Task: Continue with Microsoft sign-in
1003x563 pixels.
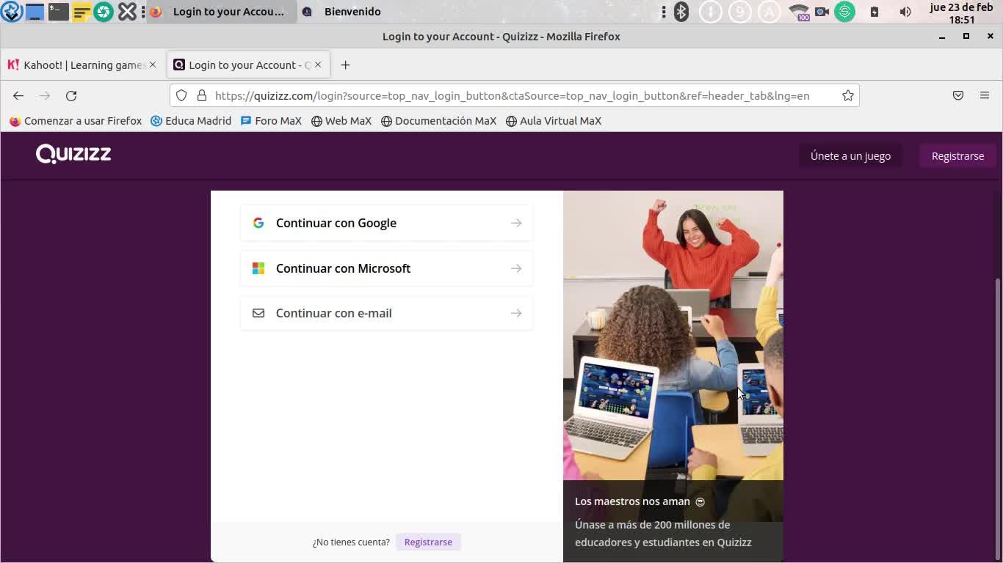Action: tap(386, 268)
